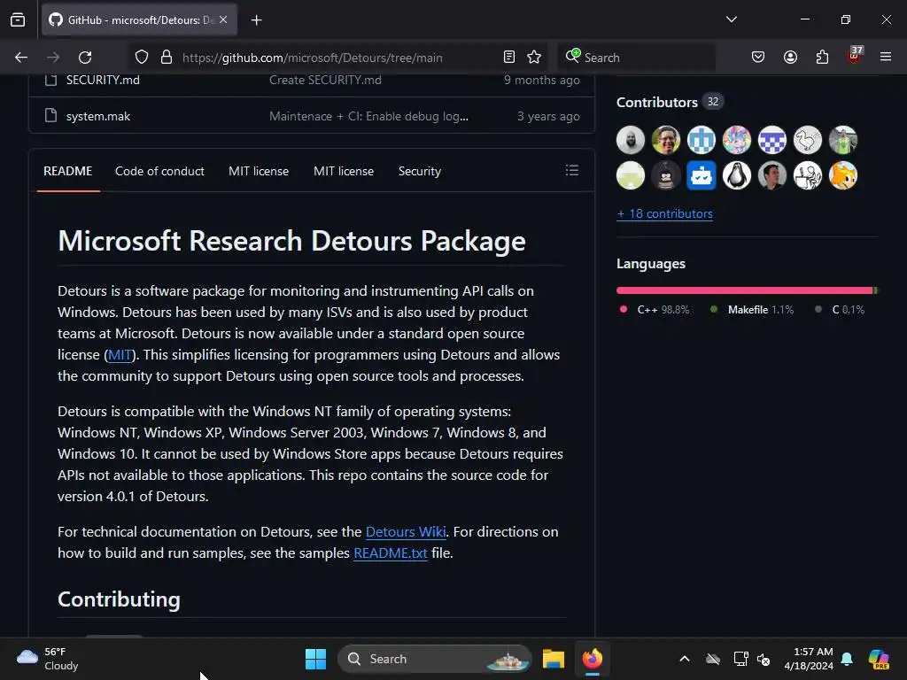Click the Firefox taskbar icon

pos(593,659)
